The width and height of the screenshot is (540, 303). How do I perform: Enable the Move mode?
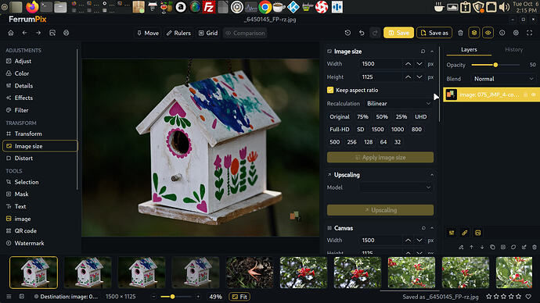pyautogui.click(x=148, y=33)
